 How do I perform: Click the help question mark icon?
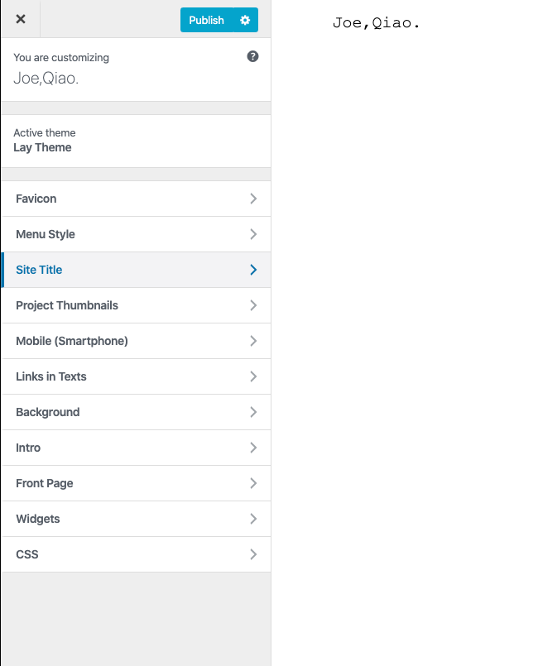click(252, 56)
